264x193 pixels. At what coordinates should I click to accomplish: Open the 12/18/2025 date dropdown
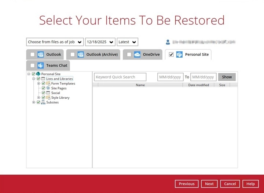coord(100,42)
